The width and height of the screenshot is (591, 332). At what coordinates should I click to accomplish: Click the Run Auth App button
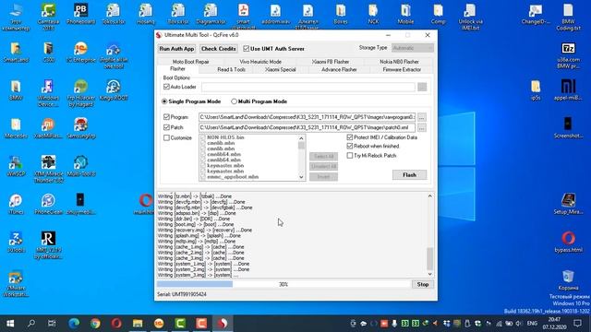tap(176, 49)
